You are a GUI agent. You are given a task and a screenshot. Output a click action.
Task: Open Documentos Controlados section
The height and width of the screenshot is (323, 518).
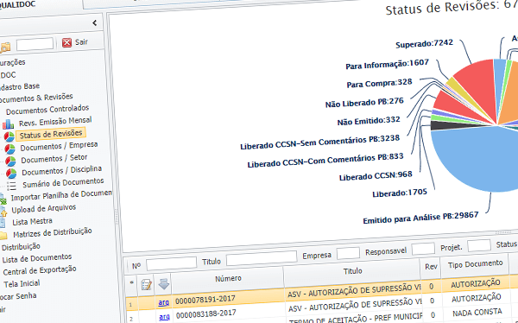click(x=47, y=110)
